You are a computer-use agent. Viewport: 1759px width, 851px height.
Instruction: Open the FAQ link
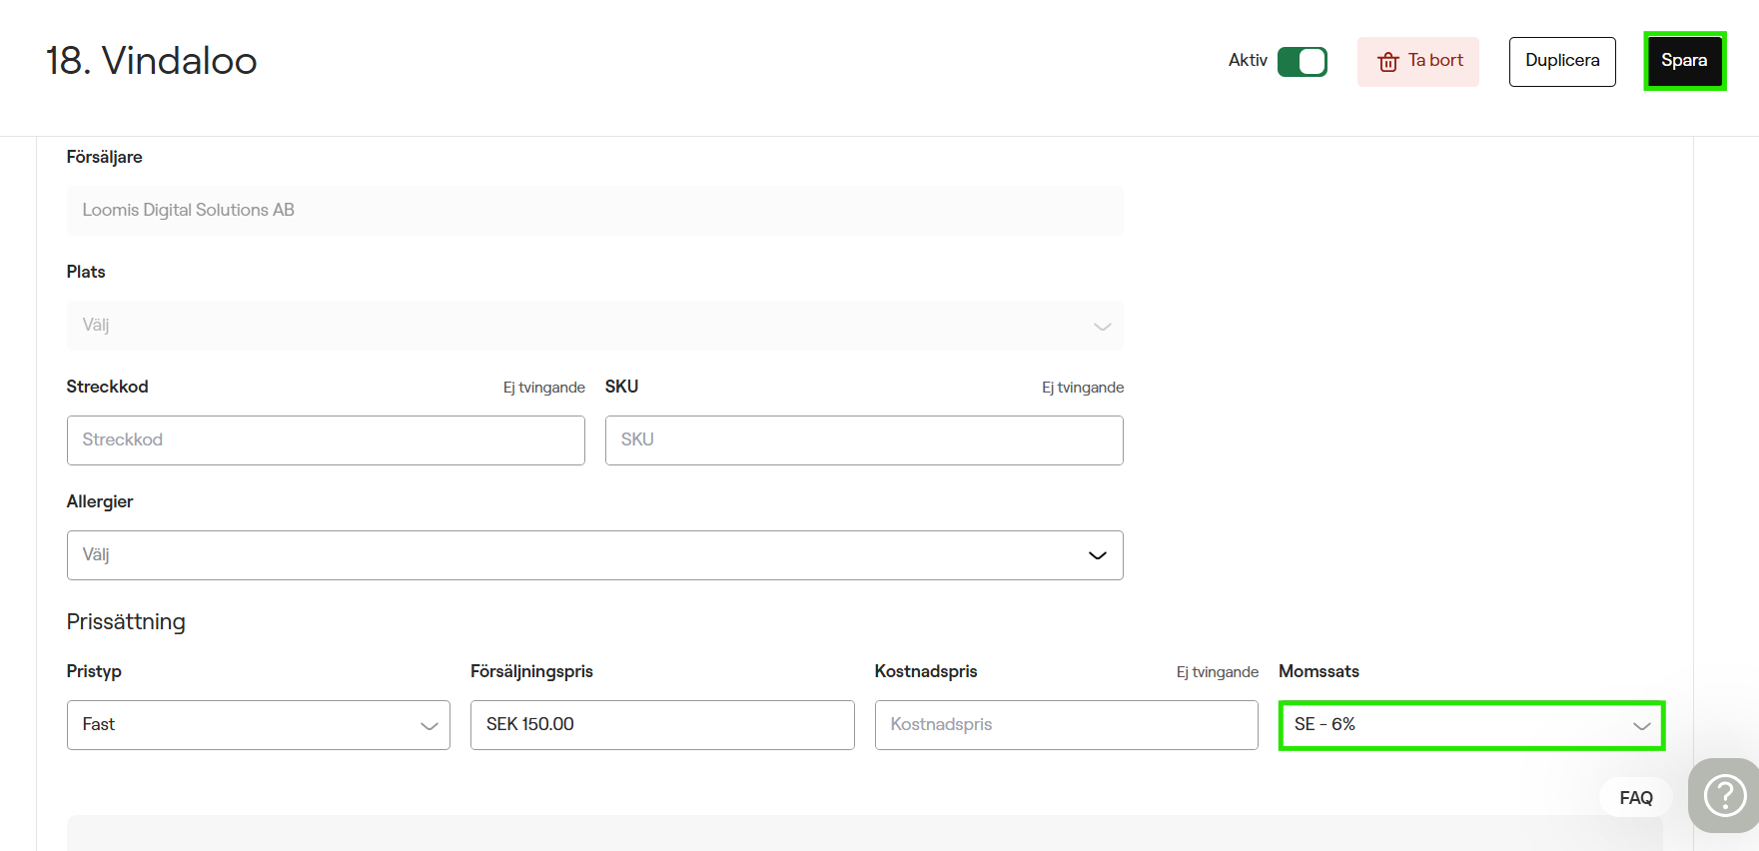pyautogui.click(x=1635, y=797)
